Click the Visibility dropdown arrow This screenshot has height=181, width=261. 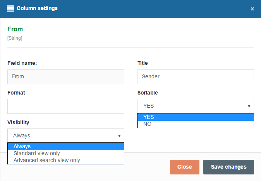[120, 135]
